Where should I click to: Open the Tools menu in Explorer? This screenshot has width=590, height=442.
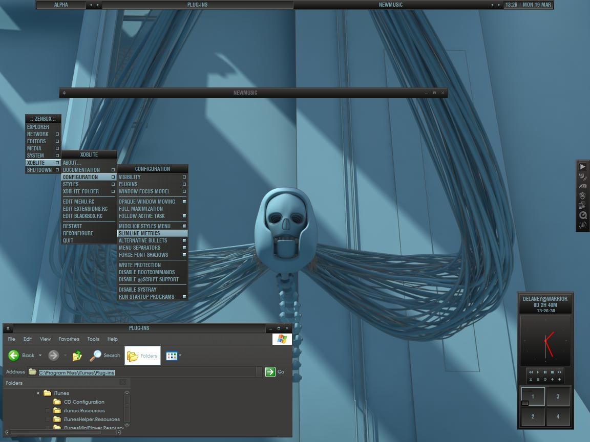(93, 339)
